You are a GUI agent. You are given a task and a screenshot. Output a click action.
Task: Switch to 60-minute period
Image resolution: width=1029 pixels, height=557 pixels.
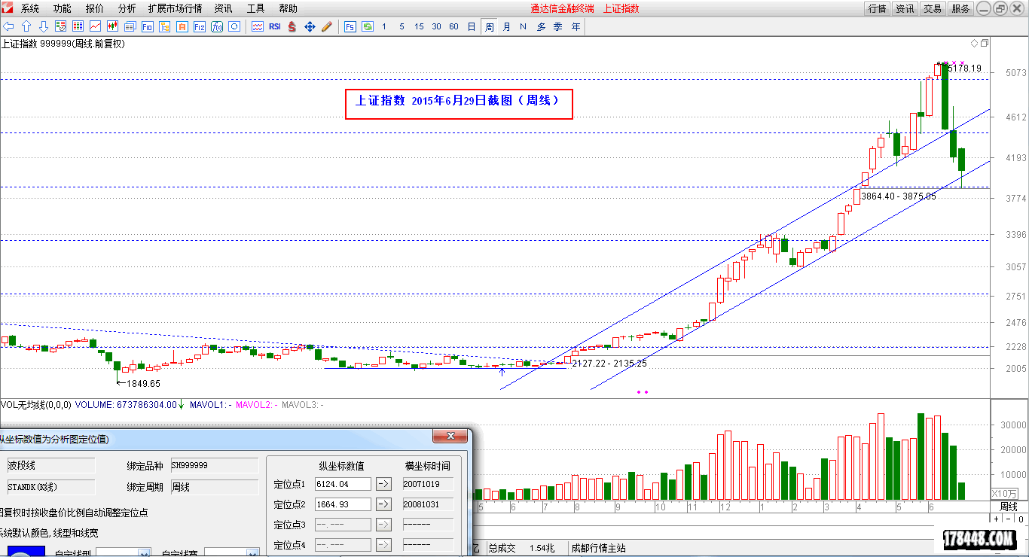[453, 26]
